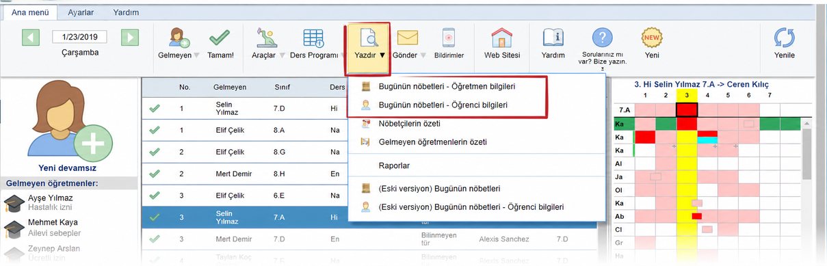Screen dimensions: 827x266
Task: Click the date field 1/23/2019
Action: 80,37
